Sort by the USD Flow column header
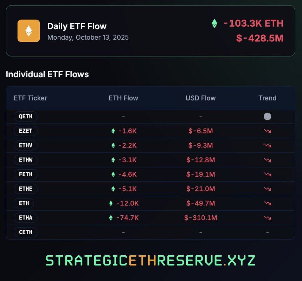Screen dimensions: 302x281 (200, 98)
